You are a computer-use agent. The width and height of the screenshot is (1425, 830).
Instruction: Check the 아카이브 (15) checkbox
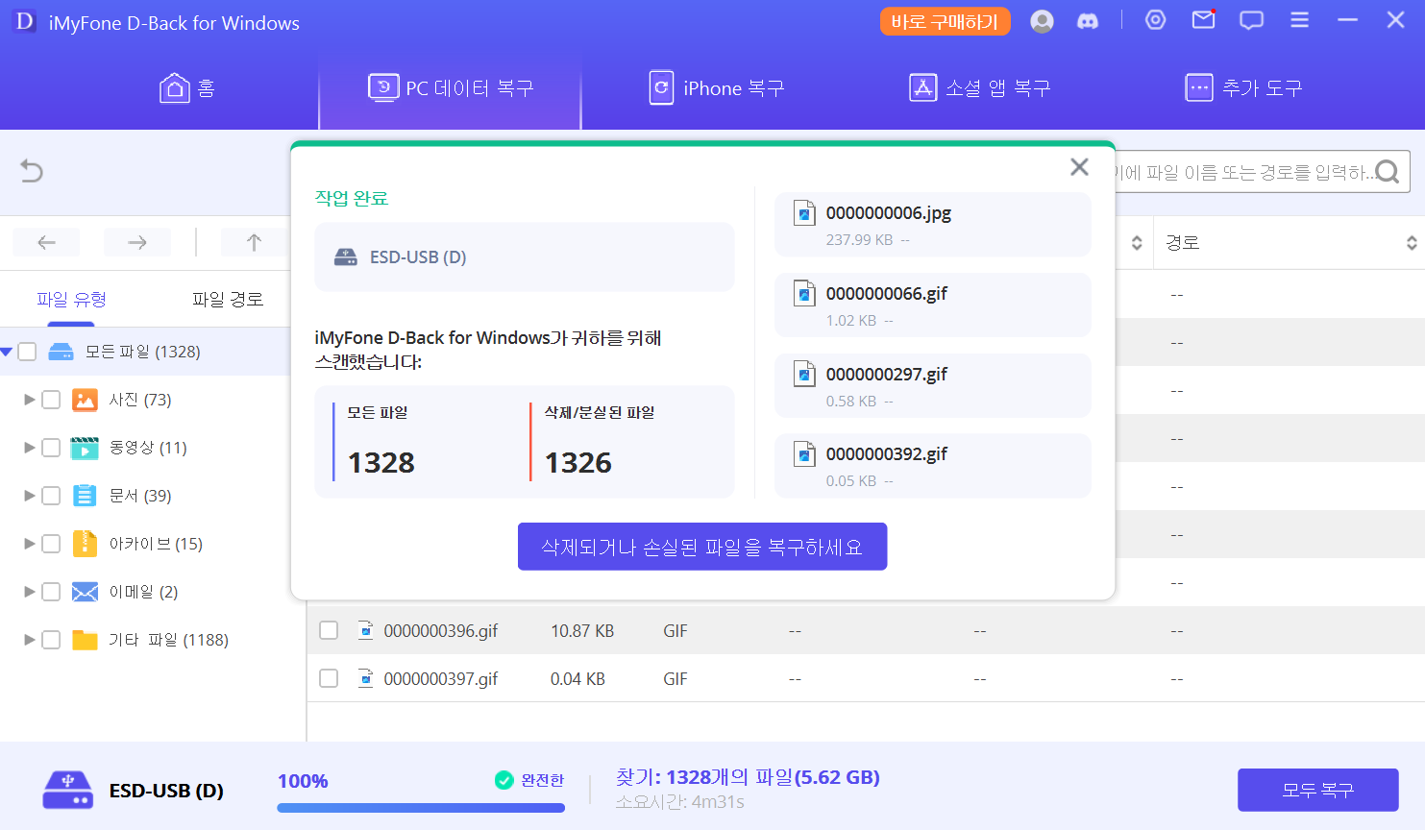point(51,544)
